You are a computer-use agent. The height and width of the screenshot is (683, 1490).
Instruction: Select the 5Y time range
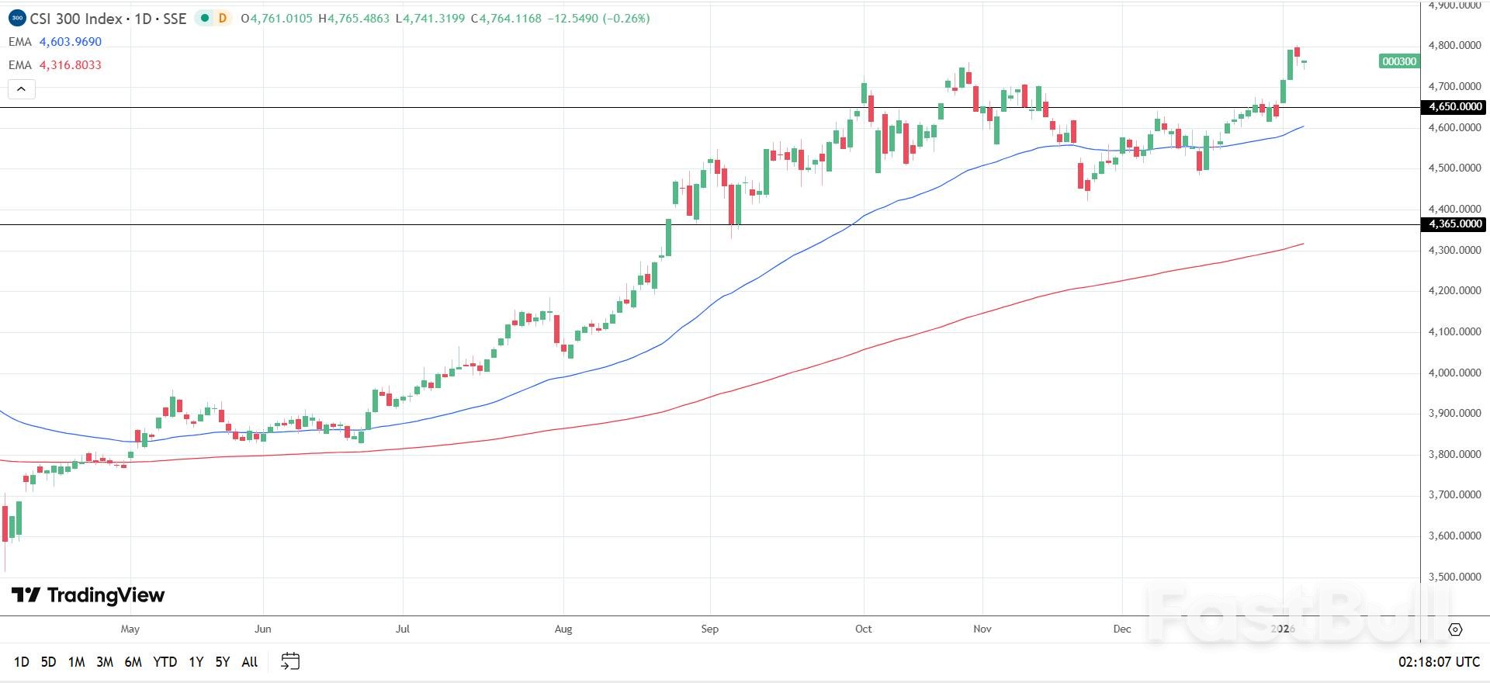coord(223,662)
